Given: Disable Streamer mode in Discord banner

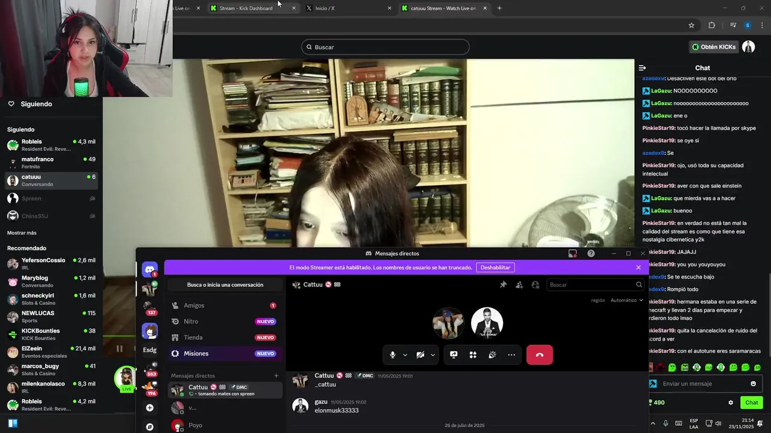Looking at the screenshot, I should click(495, 268).
